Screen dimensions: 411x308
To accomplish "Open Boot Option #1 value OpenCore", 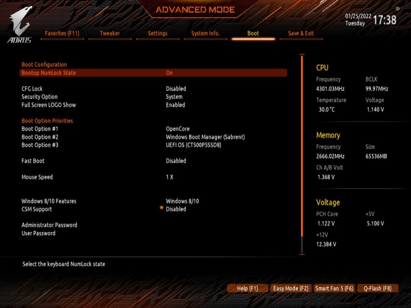I will pyautogui.click(x=178, y=129).
